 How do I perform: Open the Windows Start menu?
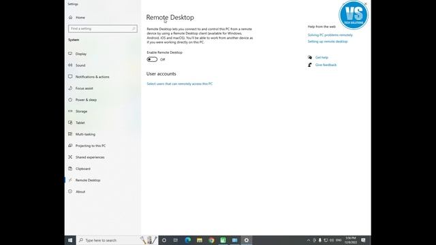pos(70,240)
